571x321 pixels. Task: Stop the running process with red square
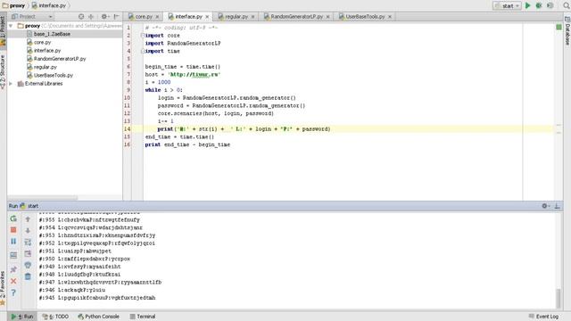point(13,230)
